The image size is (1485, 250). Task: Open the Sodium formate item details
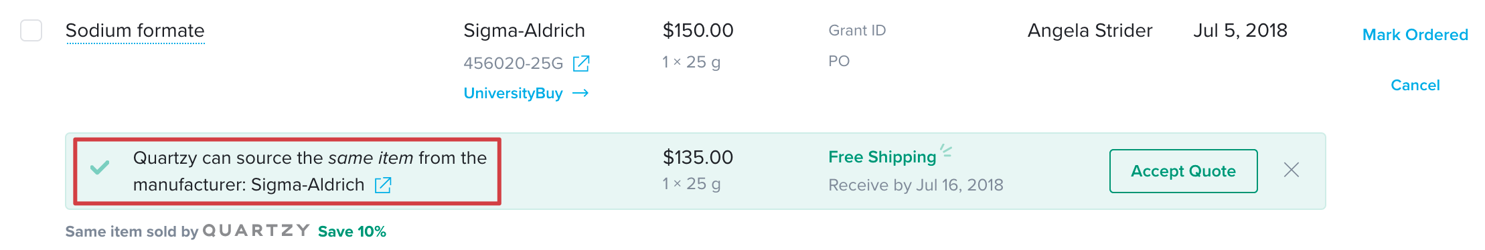click(135, 31)
